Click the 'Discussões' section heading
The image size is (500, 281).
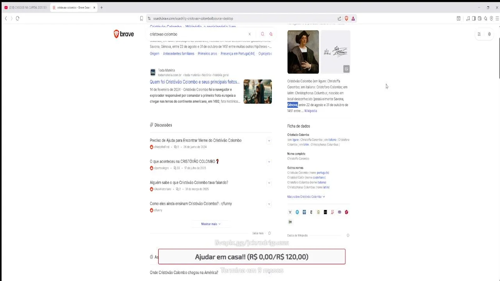163,125
